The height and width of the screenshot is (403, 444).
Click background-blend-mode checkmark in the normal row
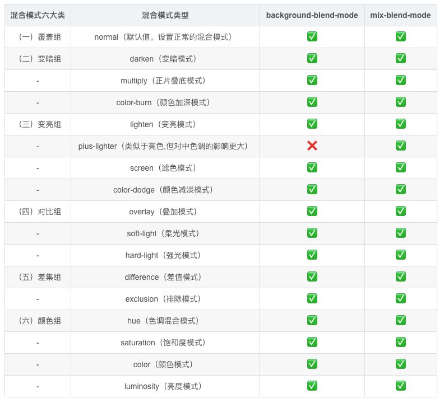coord(312,37)
